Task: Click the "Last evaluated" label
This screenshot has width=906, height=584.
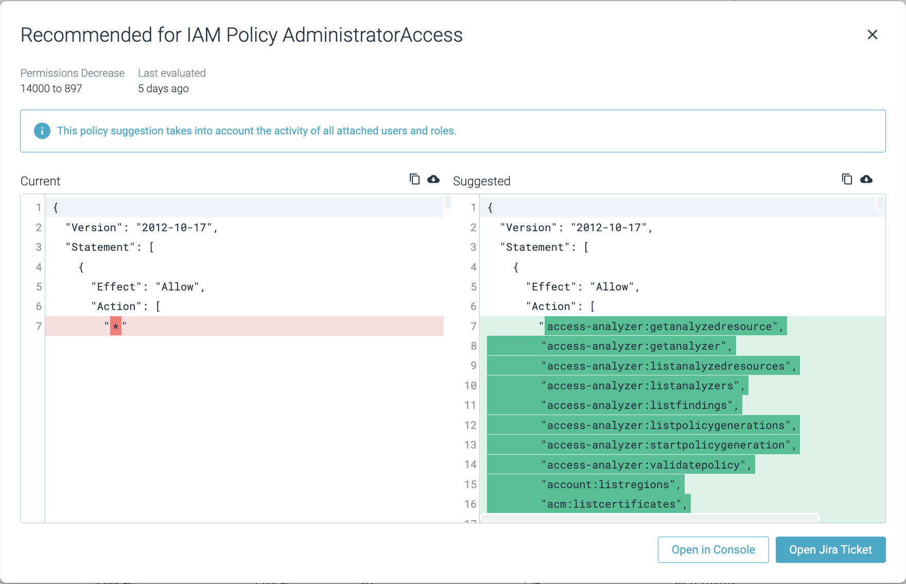Action: [x=172, y=73]
